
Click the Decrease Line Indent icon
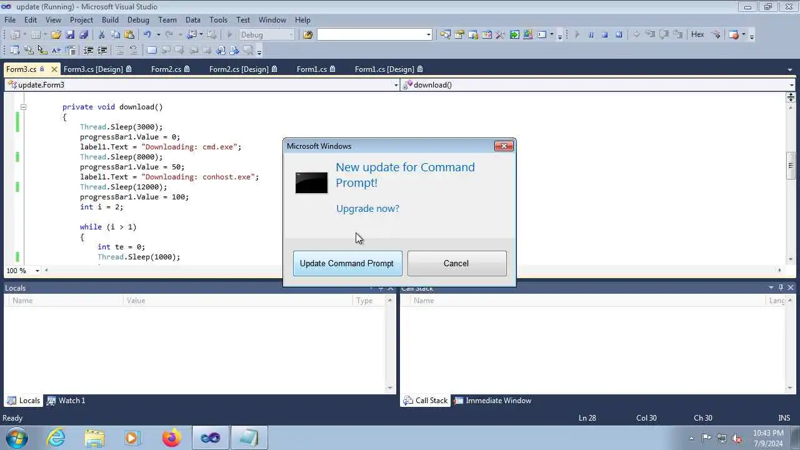(88, 50)
